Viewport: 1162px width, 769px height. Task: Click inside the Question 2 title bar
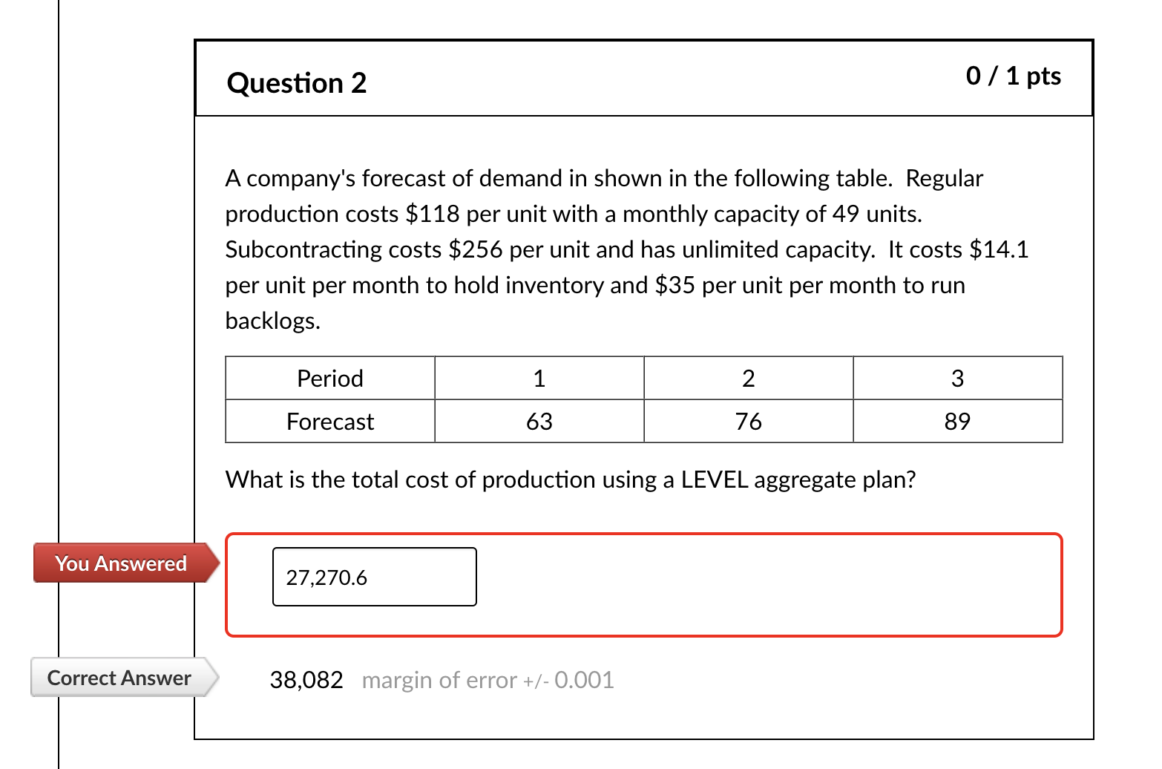[x=644, y=78]
